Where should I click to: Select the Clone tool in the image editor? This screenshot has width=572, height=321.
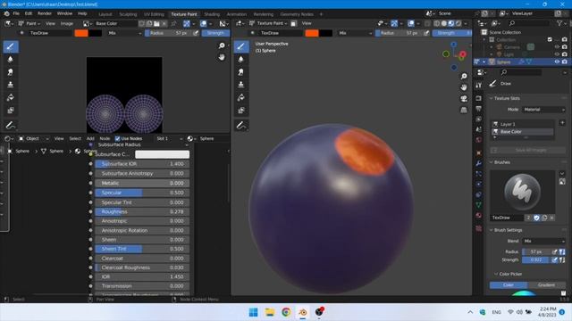pyautogui.click(x=10, y=85)
